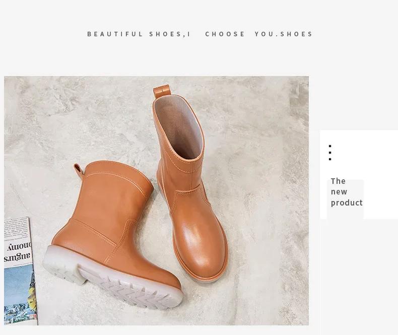The width and height of the screenshot is (398, 335).
Task: Click the word 'CHOOSE' in the header
Action: coord(225,34)
